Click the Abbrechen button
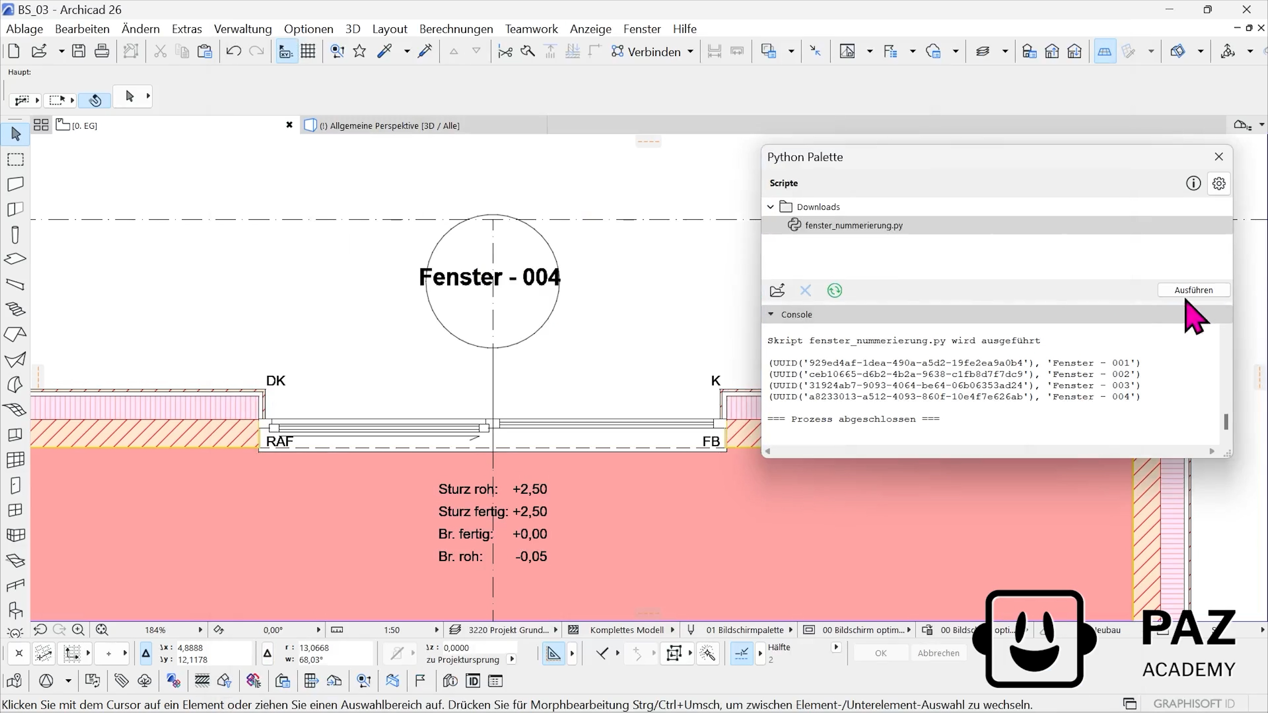The height and width of the screenshot is (713, 1268). [x=939, y=653]
